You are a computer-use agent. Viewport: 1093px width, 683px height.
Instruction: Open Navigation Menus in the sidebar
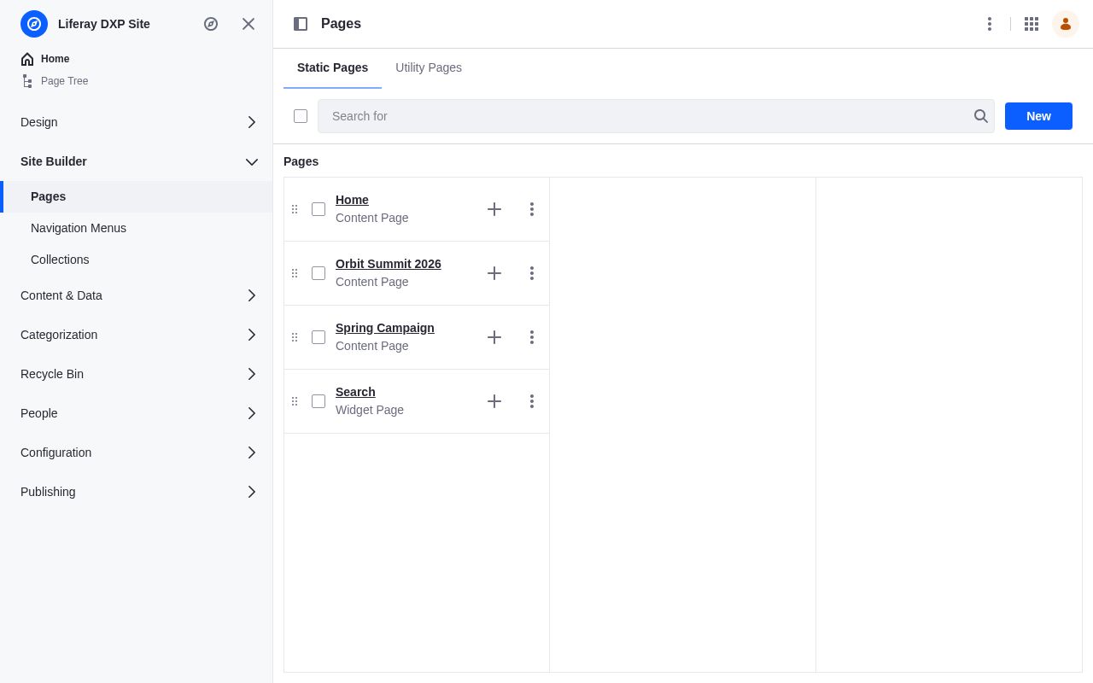point(137,228)
